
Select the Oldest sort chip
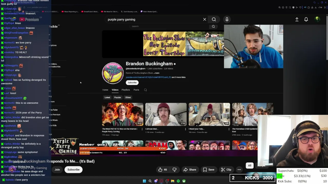pyautogui.click(x=128, y=97)
